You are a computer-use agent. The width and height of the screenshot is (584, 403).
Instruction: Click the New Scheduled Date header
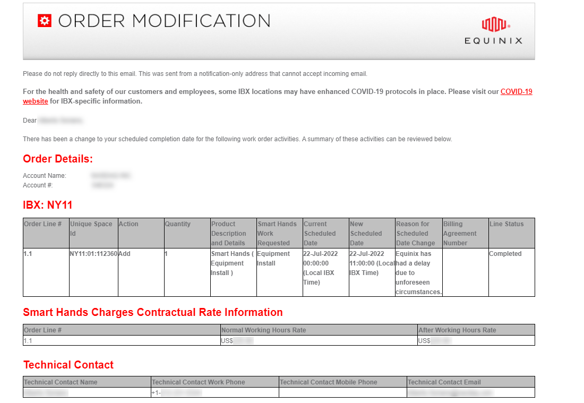(x=372, y=233)
